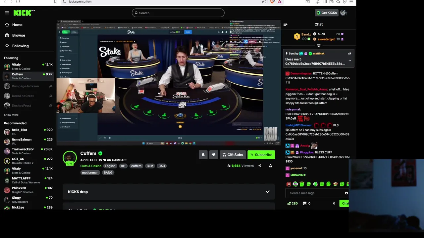Open the Slots & Casino category link
This screenshot has width=424, height=238.
click(91, 166)
